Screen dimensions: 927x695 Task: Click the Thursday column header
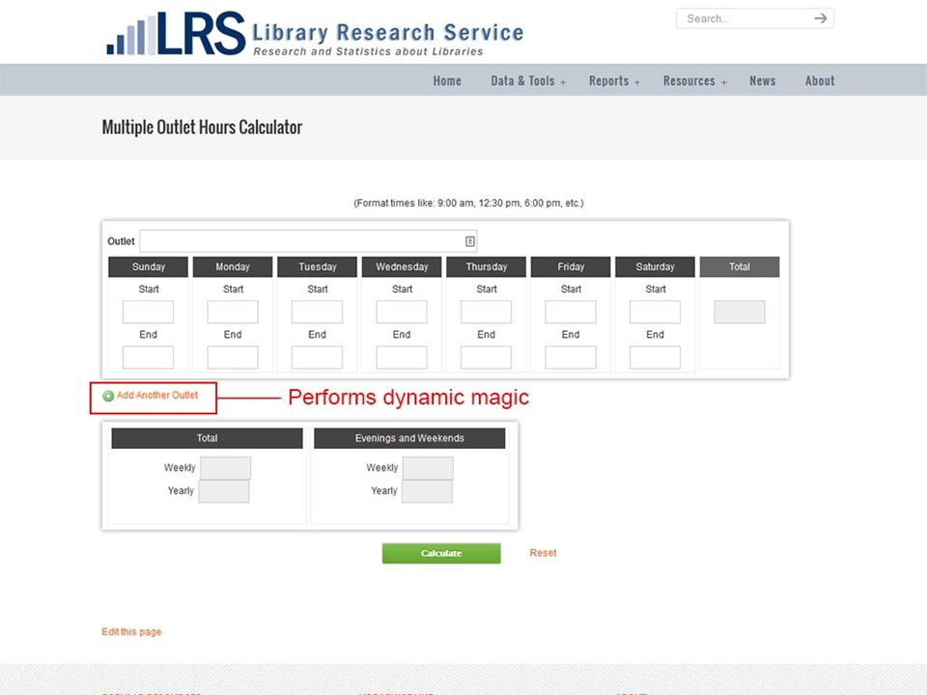pyautogui.click(x=486, y=266)
